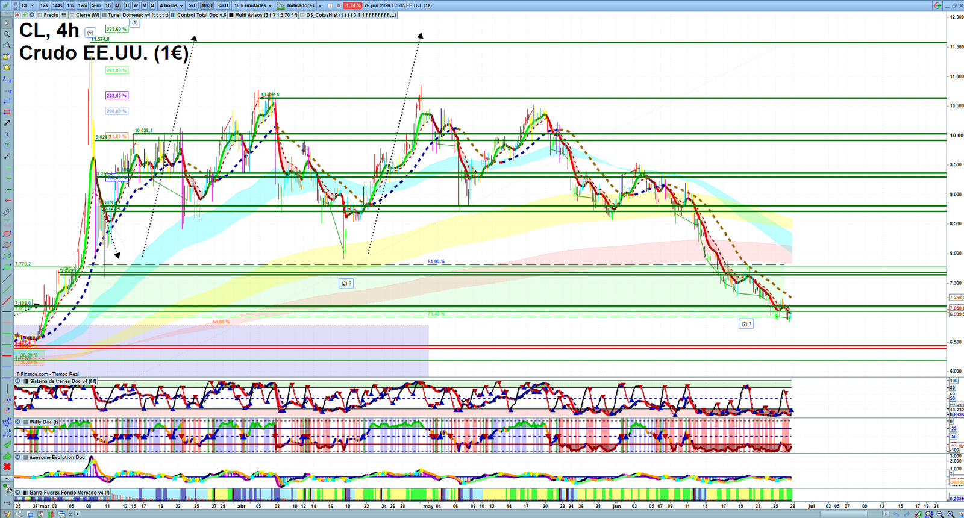The width and height of the screenshot is (964, 518).
Task: Select the blue rectangle drawing tool
Action: 7,101
